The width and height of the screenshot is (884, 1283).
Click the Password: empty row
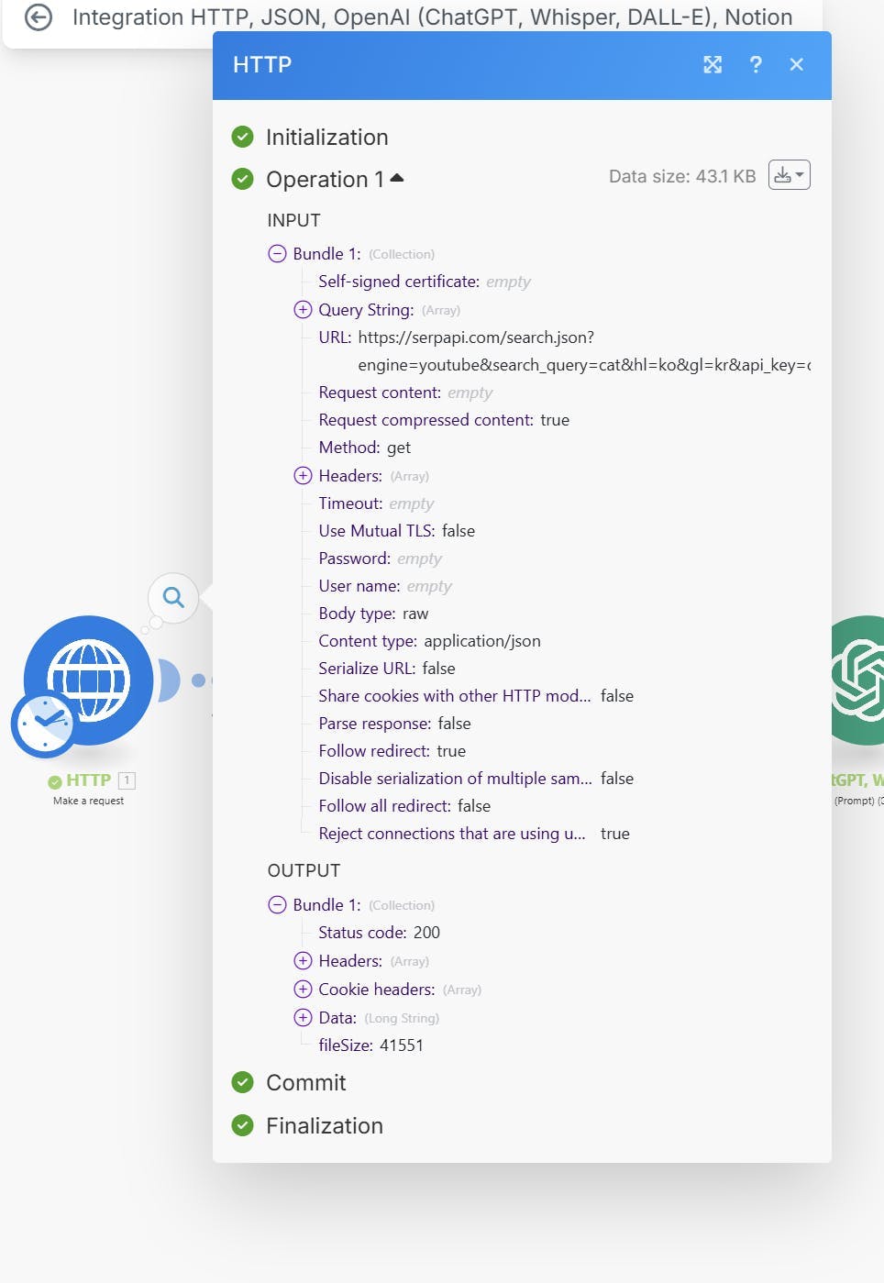(x=380, y=559)
